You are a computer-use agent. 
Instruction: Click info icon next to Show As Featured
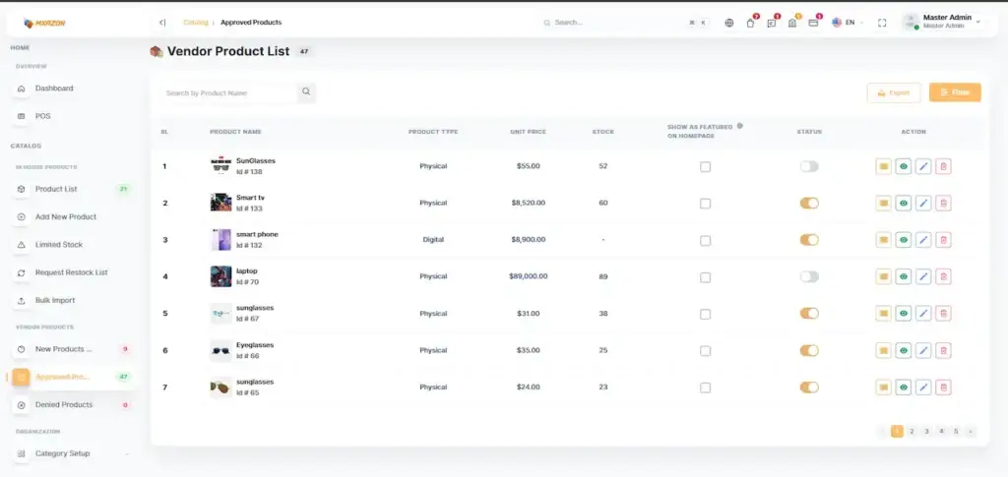point(740,126)
